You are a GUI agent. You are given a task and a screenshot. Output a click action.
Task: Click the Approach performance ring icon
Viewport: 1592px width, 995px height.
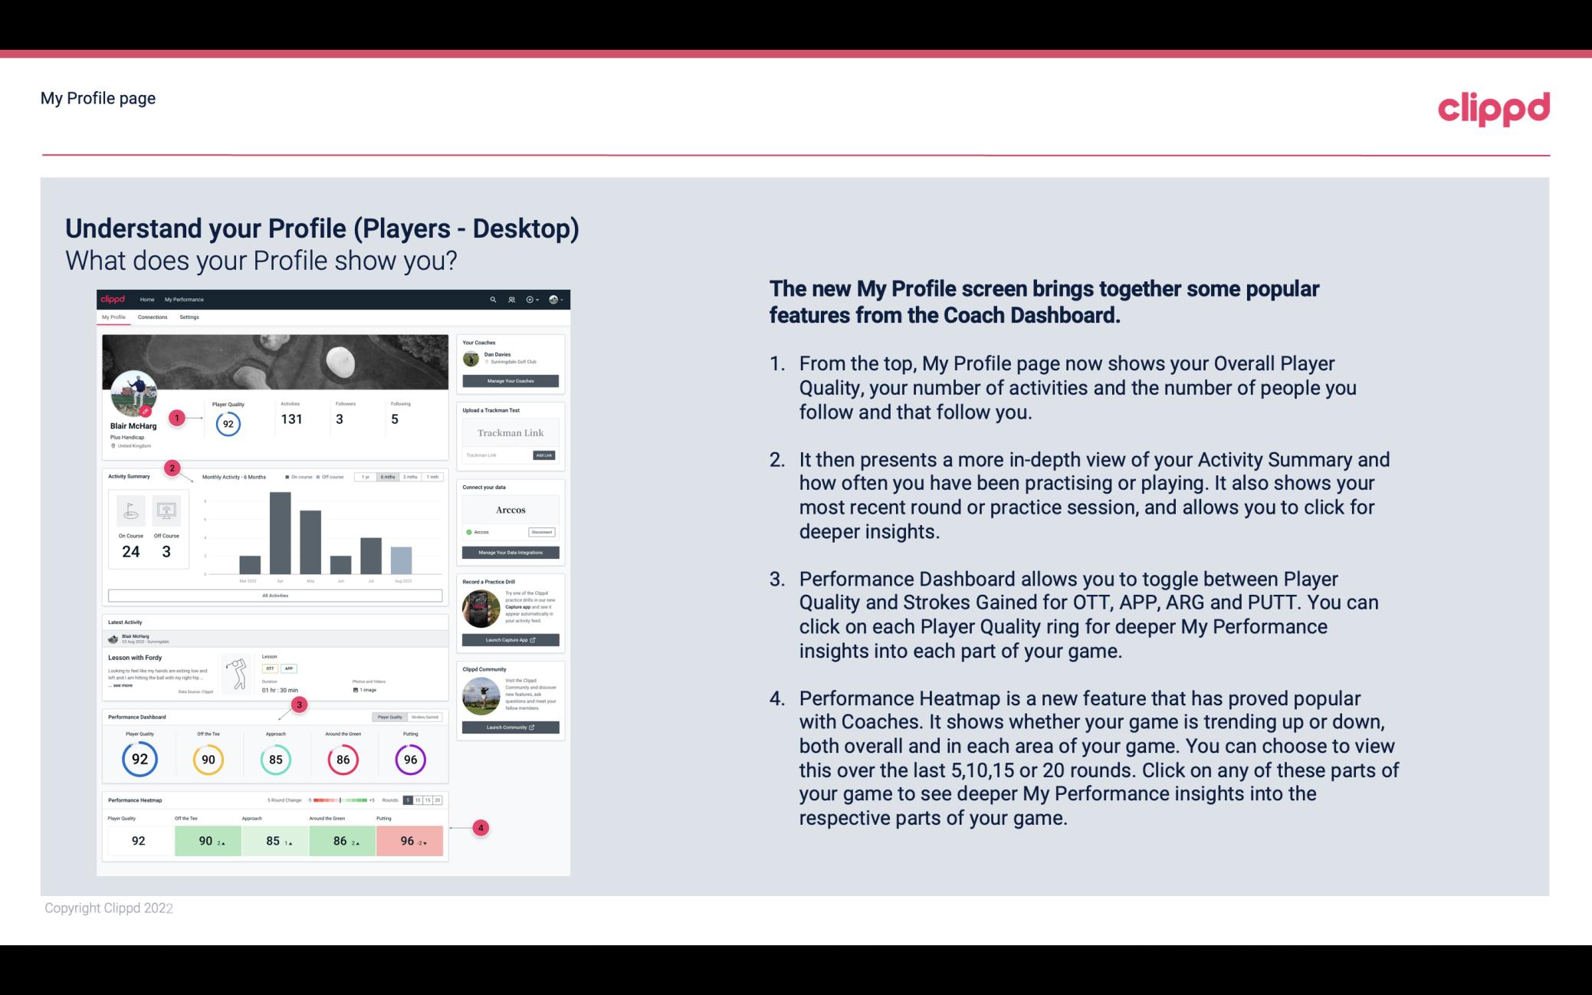coord(275,759)
